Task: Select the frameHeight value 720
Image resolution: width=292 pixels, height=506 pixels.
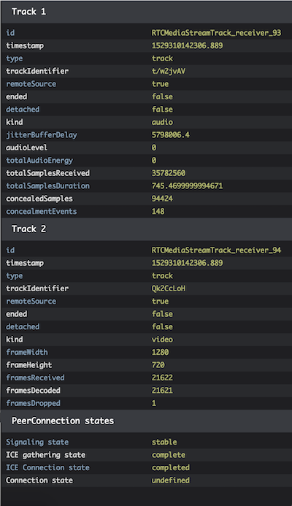Action: (158, 365)
